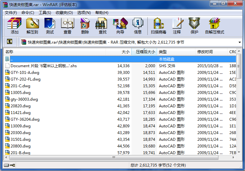
Task: Click the icon of 201-C.dwg
Action: click(x=7, y=86)
